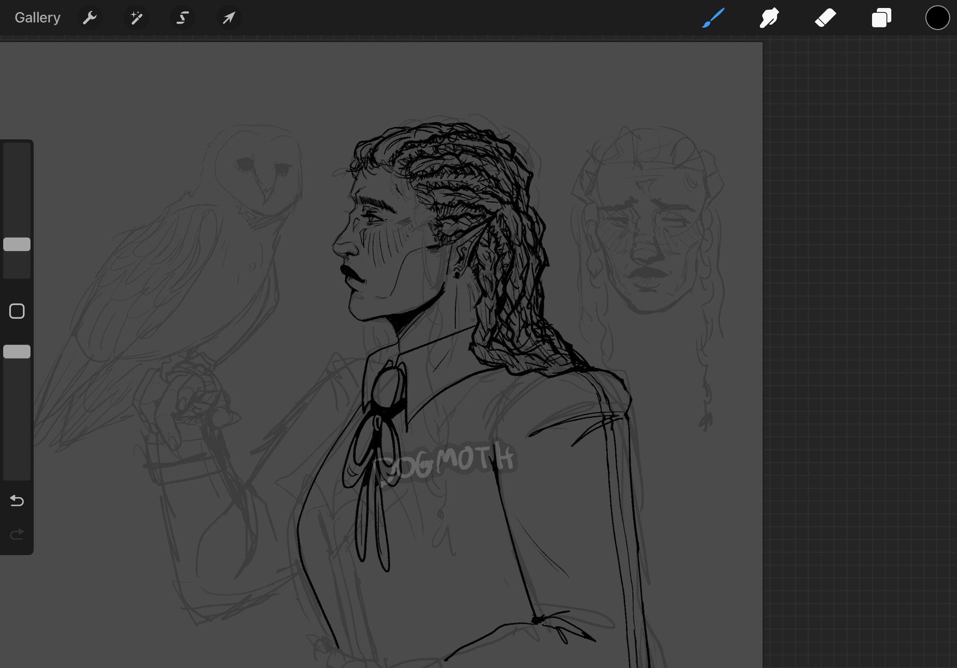The height and width of the screenshot is (668, 957).
Task: Adjust the brush size slider
Action: click(16, 244)
